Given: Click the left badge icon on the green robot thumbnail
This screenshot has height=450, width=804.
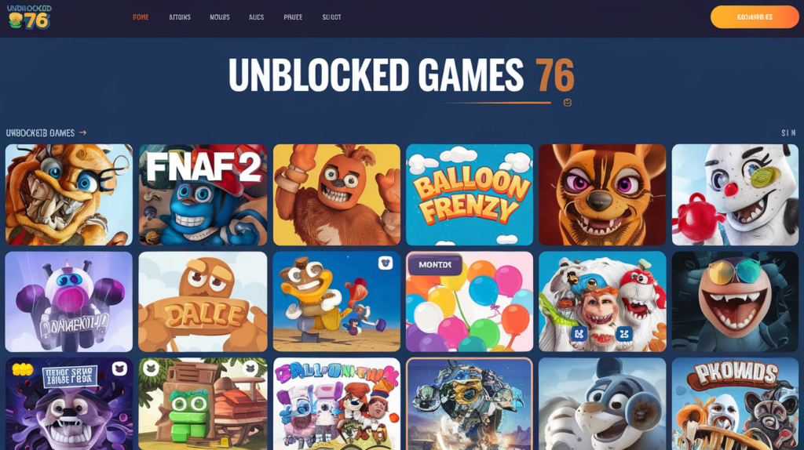Looking at the screenshot, I should point(151,368).
